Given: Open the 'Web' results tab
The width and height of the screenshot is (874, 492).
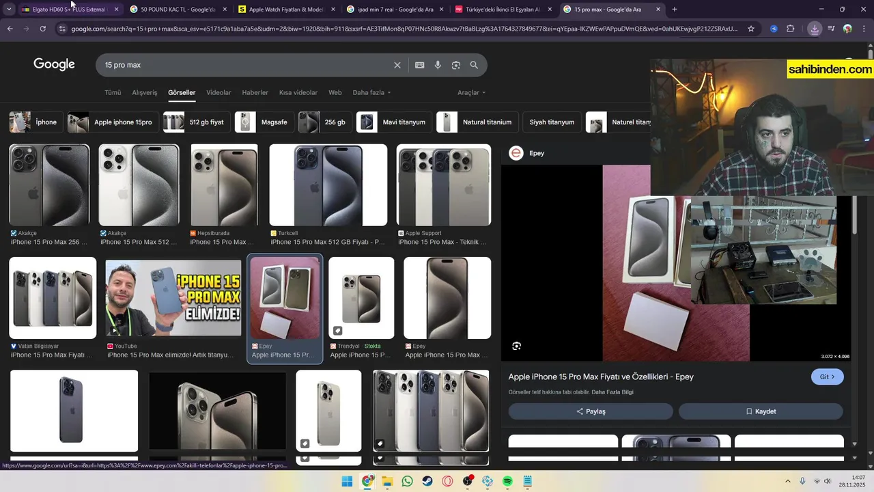Looking at the screenshot, I should click(335, 92).
